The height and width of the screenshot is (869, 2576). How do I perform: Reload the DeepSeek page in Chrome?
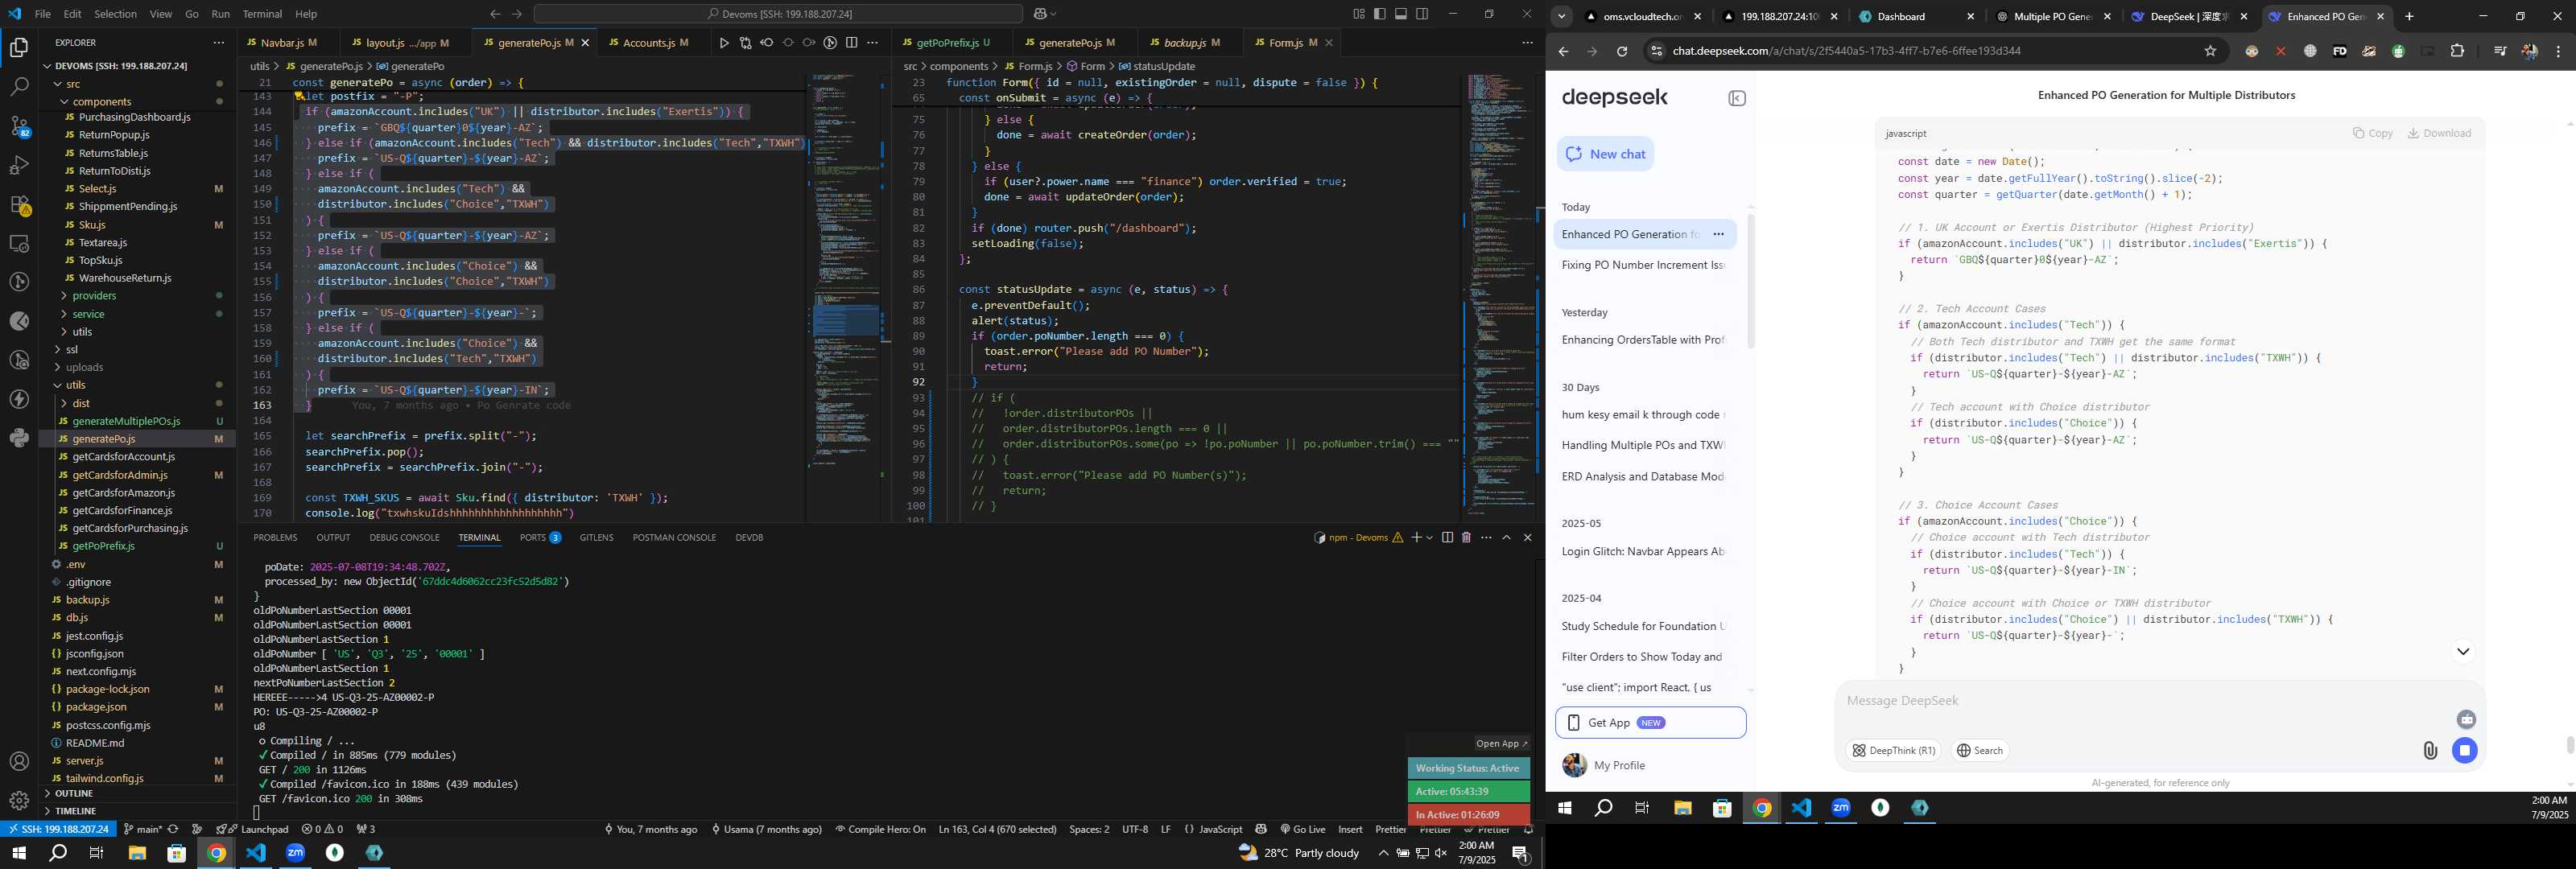(x=1622, y=51)
